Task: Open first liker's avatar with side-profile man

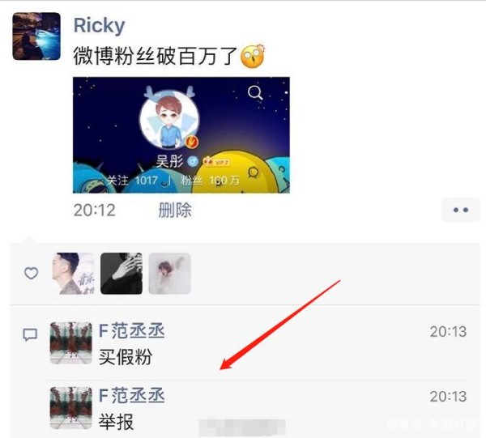Action: point(73,273)
